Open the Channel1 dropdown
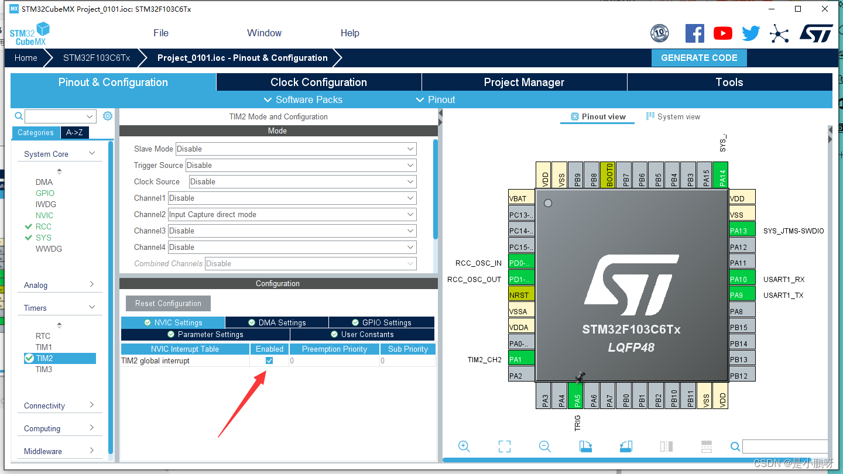Image resolution: width=843 pixels, height=474 pixels. [x=292, y=198]
